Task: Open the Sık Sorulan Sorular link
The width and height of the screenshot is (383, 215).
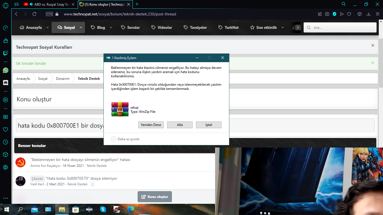Action: click(31, 63)
